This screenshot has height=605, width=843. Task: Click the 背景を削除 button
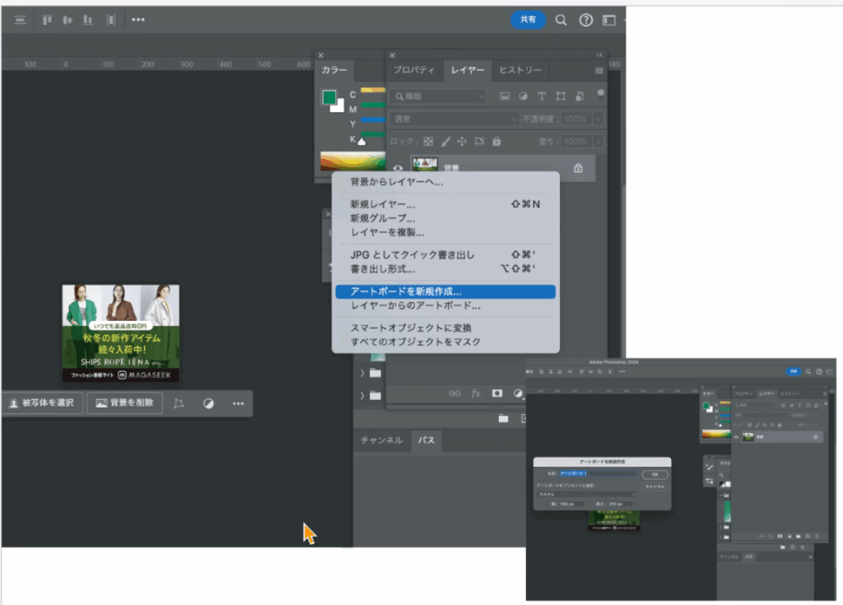point(124,403)
